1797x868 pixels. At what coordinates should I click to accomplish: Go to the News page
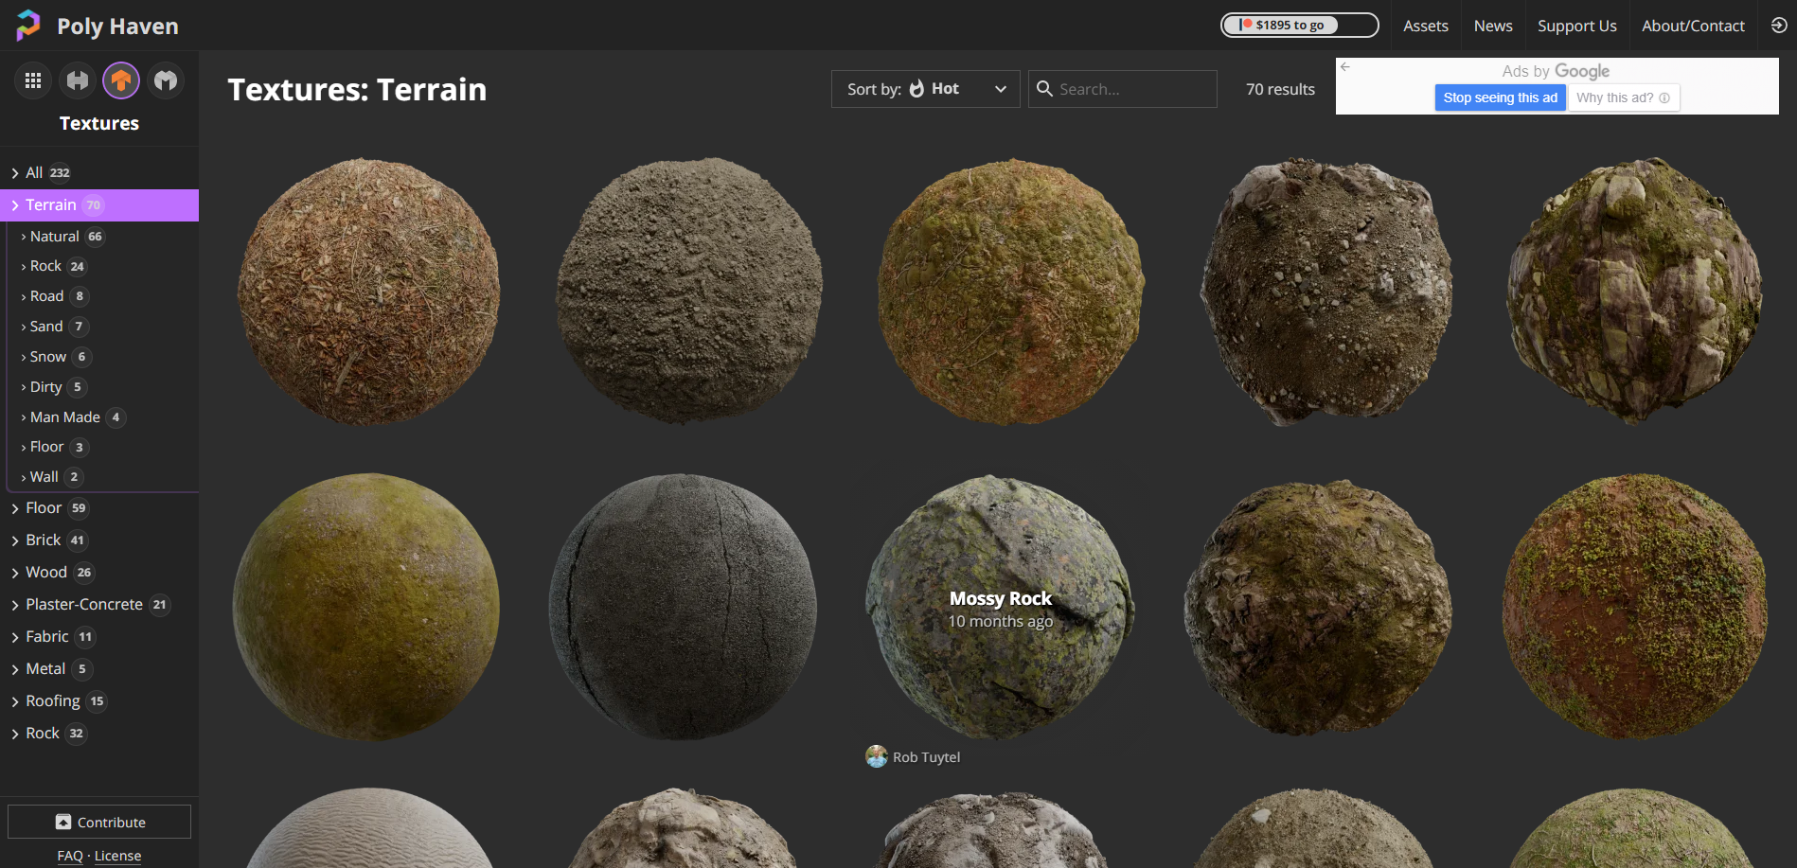[x=1493, y=26]
